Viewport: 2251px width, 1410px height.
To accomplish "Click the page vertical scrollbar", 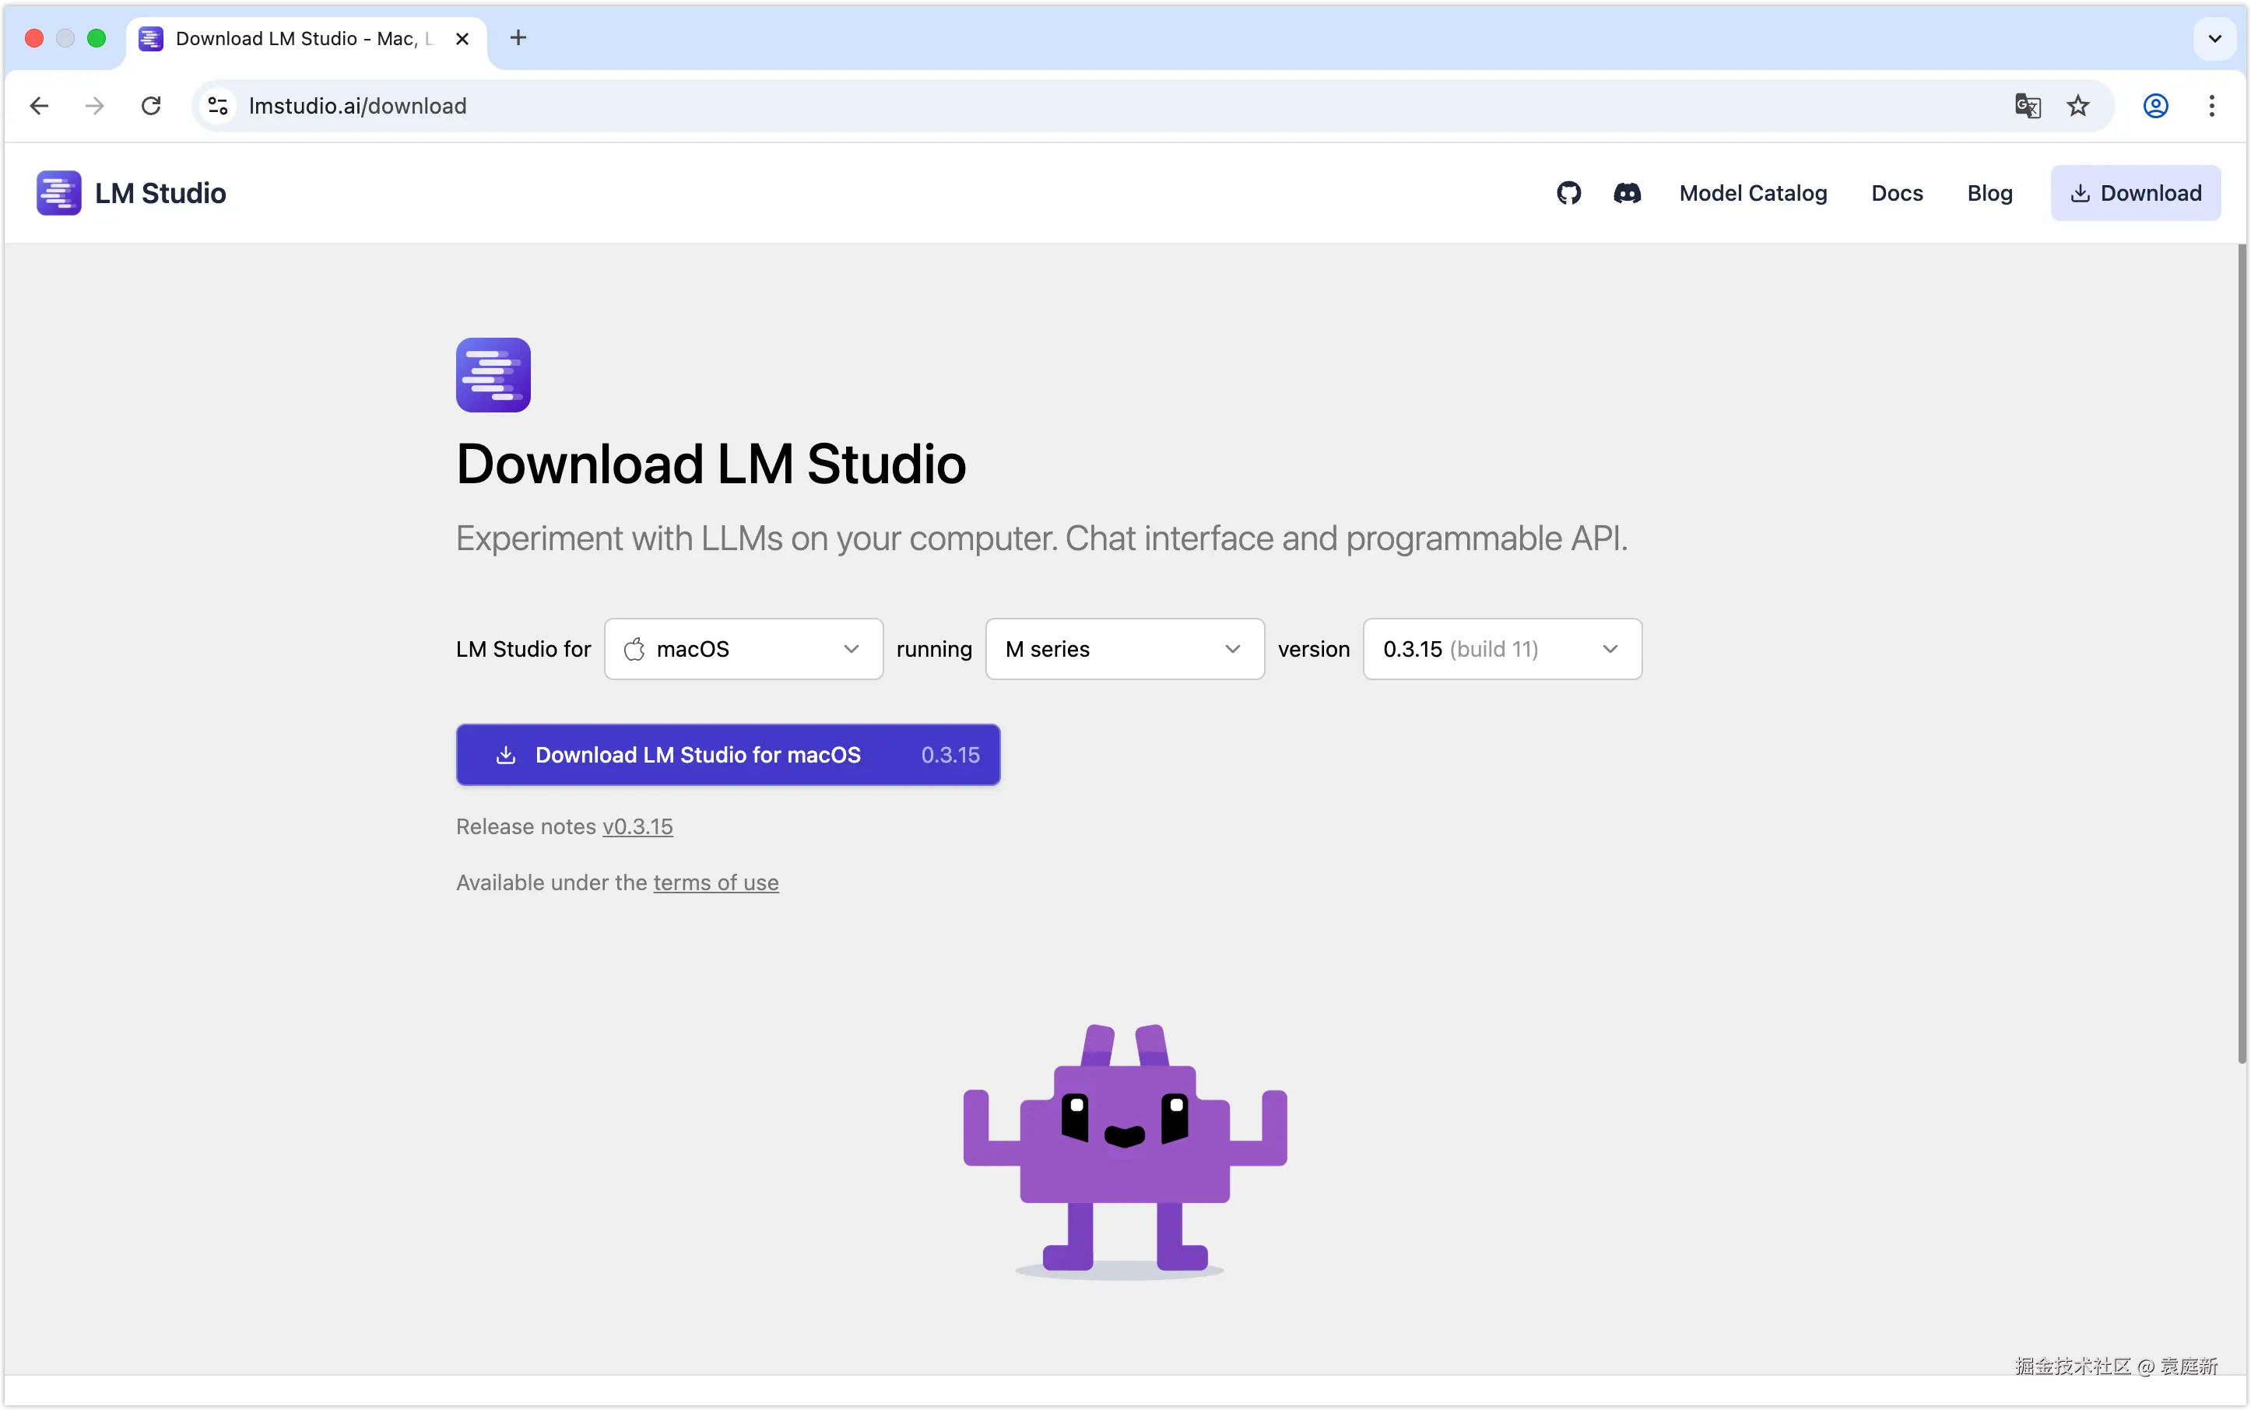I will tap(2242, 653).
